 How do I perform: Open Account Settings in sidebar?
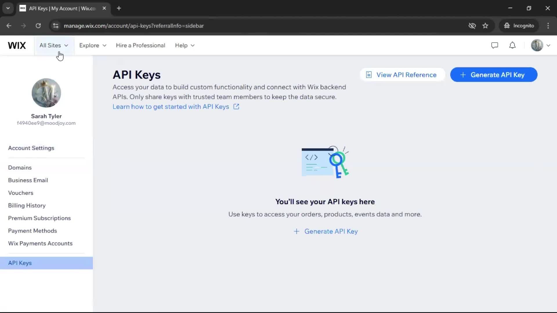(31, 148)
